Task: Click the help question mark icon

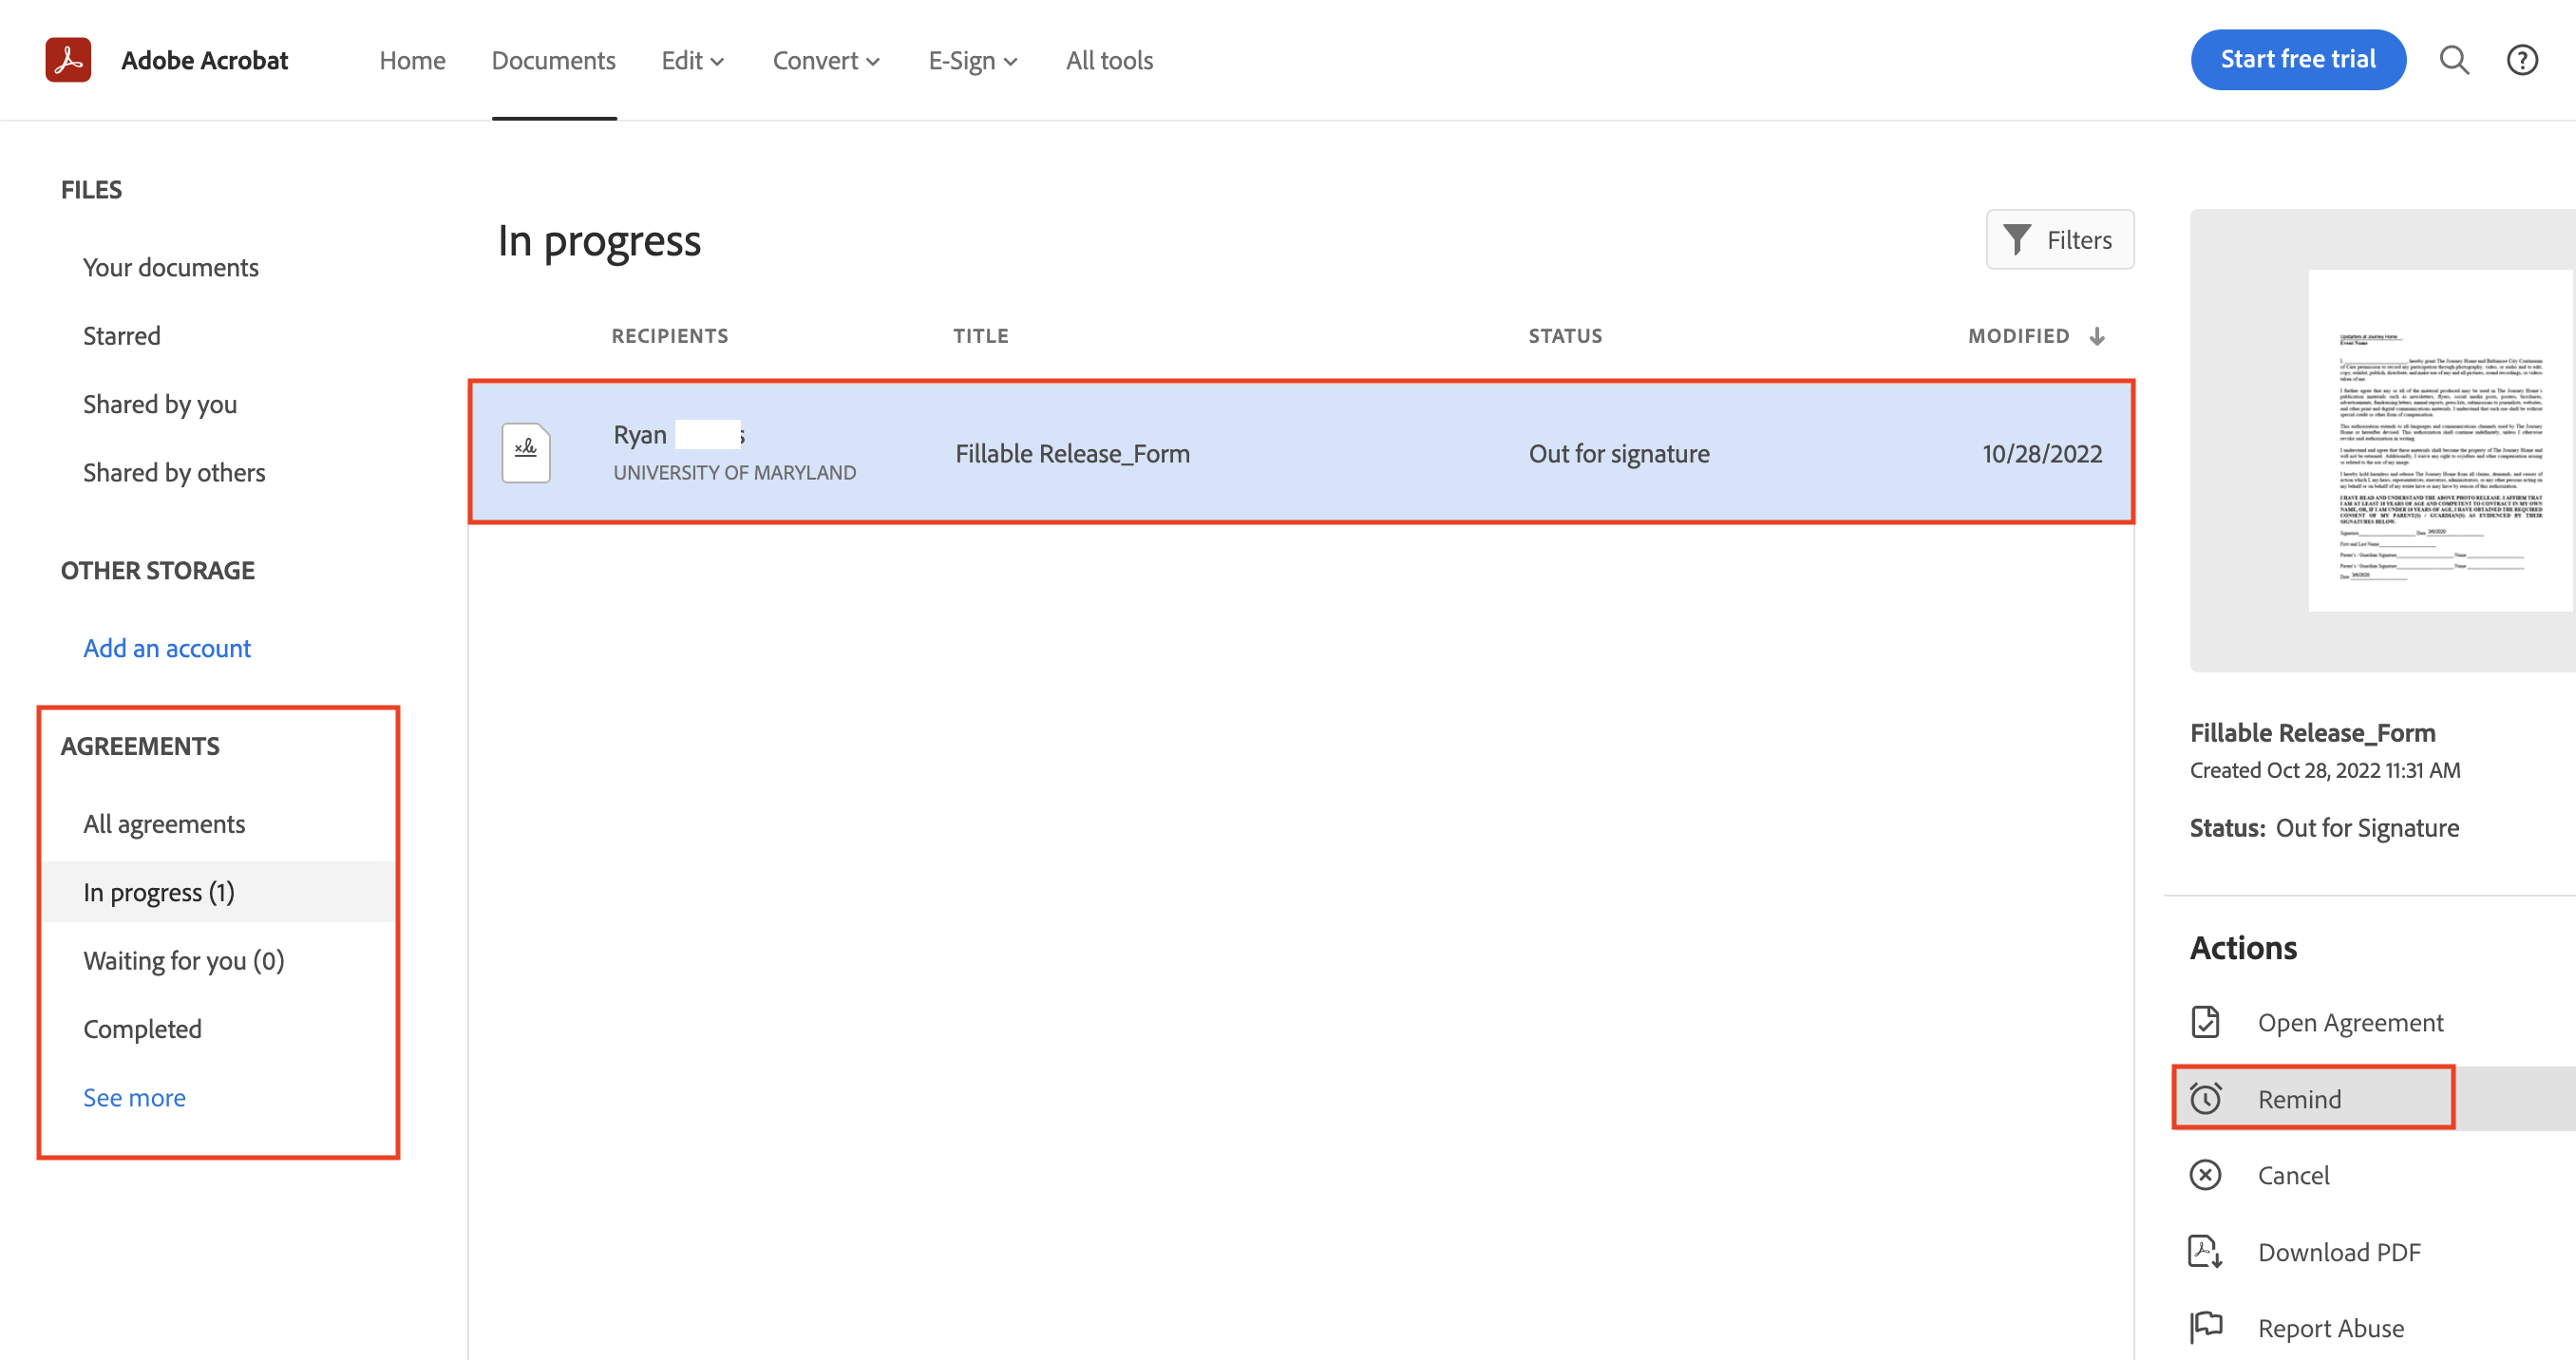Action: click(x=2522, y=60)
